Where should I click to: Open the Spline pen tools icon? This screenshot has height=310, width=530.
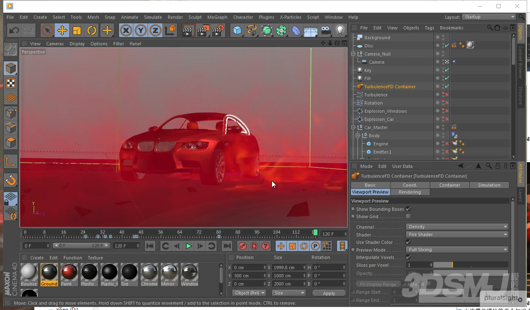coord(252,30)
